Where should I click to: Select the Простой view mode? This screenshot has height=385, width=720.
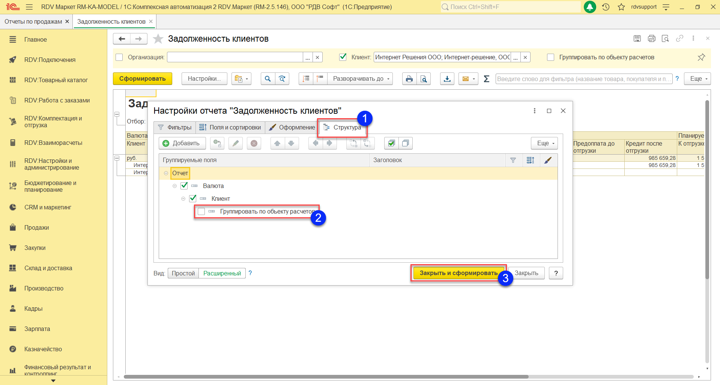(183, 274)
